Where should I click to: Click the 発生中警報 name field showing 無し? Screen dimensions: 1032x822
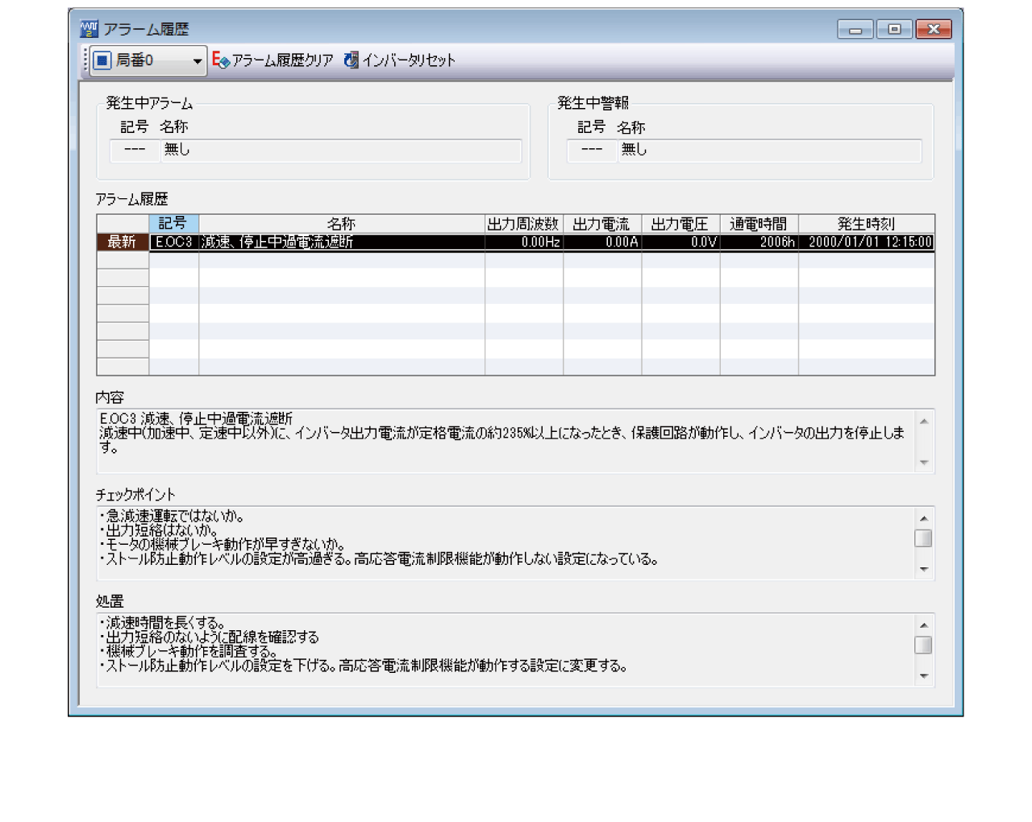click(769, 151)
